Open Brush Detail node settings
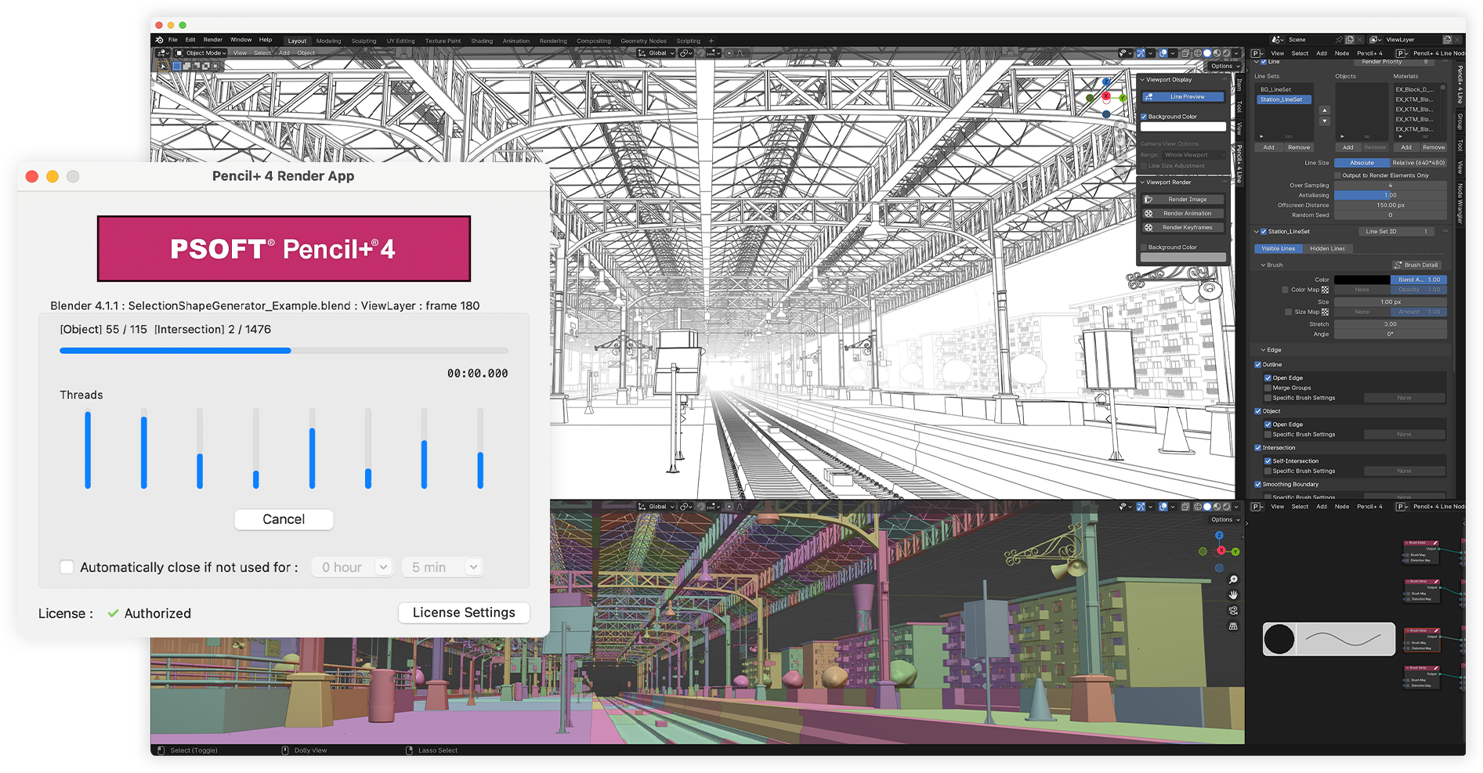 pos(1420,265)
